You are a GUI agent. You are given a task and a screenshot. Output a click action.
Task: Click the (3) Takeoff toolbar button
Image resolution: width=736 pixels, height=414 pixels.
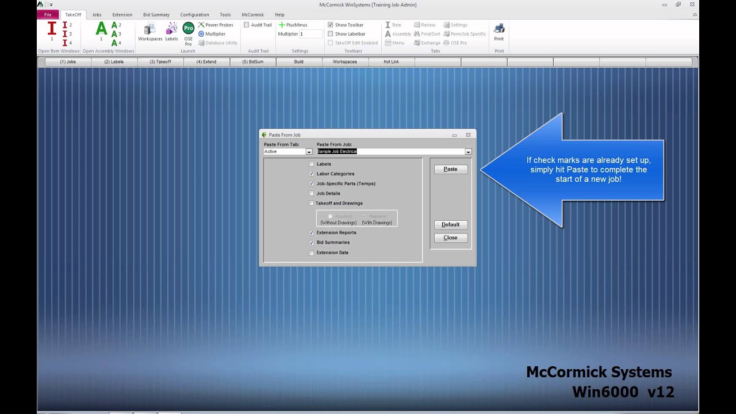[160, 62]
